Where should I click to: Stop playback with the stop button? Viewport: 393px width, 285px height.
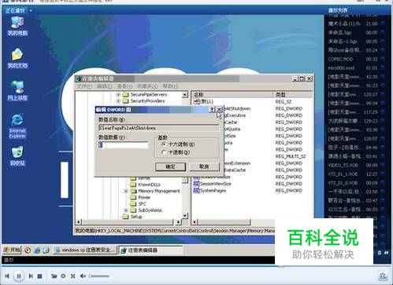[x=40, y=276]
